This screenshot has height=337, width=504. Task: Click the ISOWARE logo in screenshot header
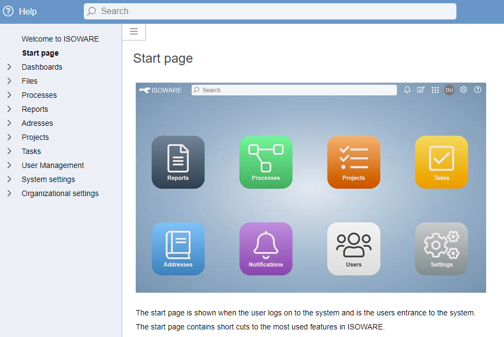(x=161, y=90)
